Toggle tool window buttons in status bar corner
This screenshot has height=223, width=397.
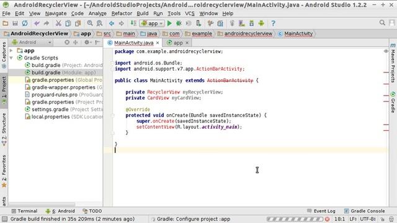pyautogui.click(x=4, y=219)
